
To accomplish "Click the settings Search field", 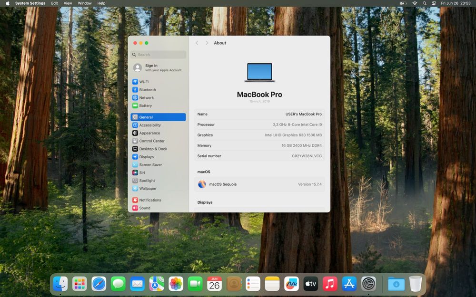I will (158, 55).
